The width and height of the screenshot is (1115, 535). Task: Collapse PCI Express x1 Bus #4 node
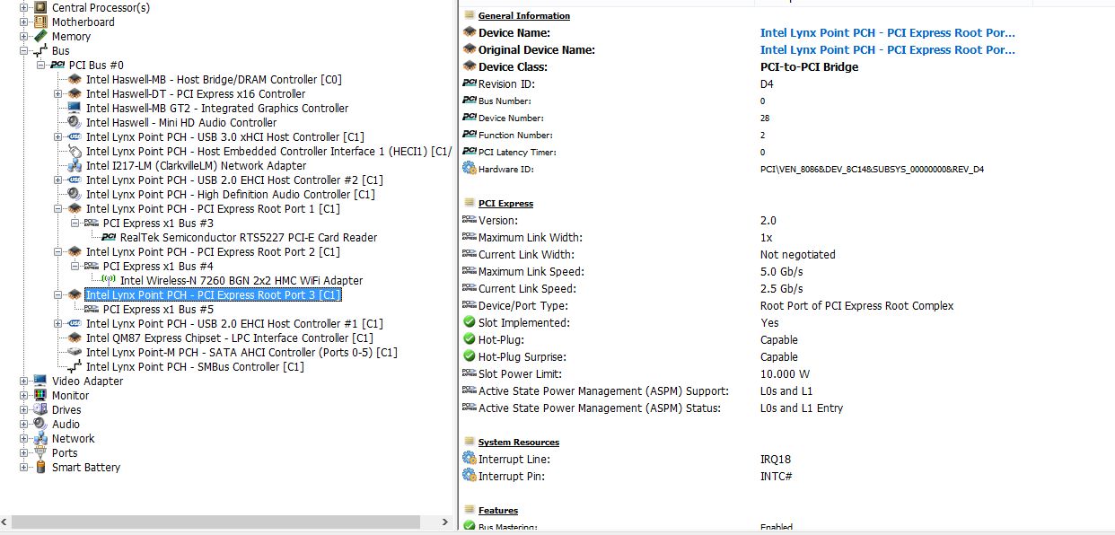pos(75,266)
